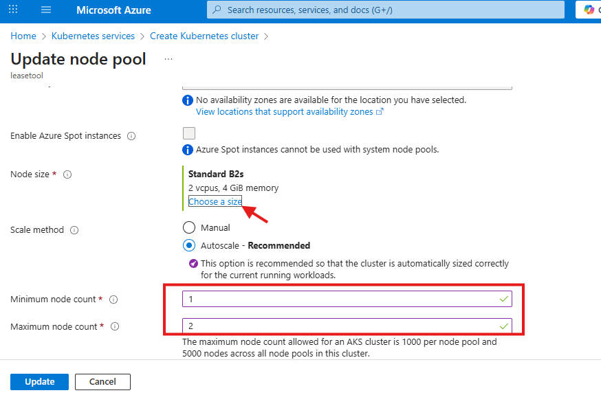This screenshot has width=601, height=406.
Task: Select the Autoscale scale method
Action: pyautogui.click(x=189, y=245)
